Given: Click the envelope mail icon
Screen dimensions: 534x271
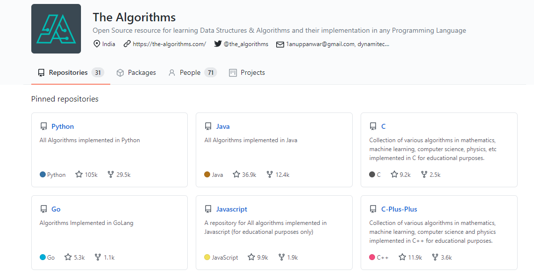Looking at the screenshot, I should [280, 45].
